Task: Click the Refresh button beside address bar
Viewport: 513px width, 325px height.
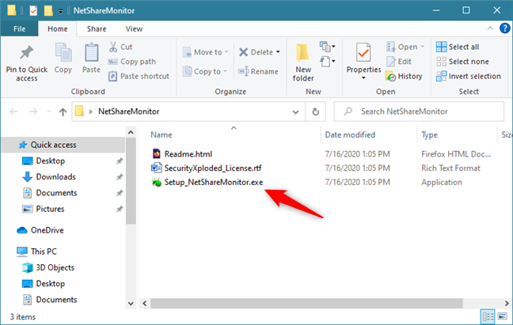Action: coord(315,111)
